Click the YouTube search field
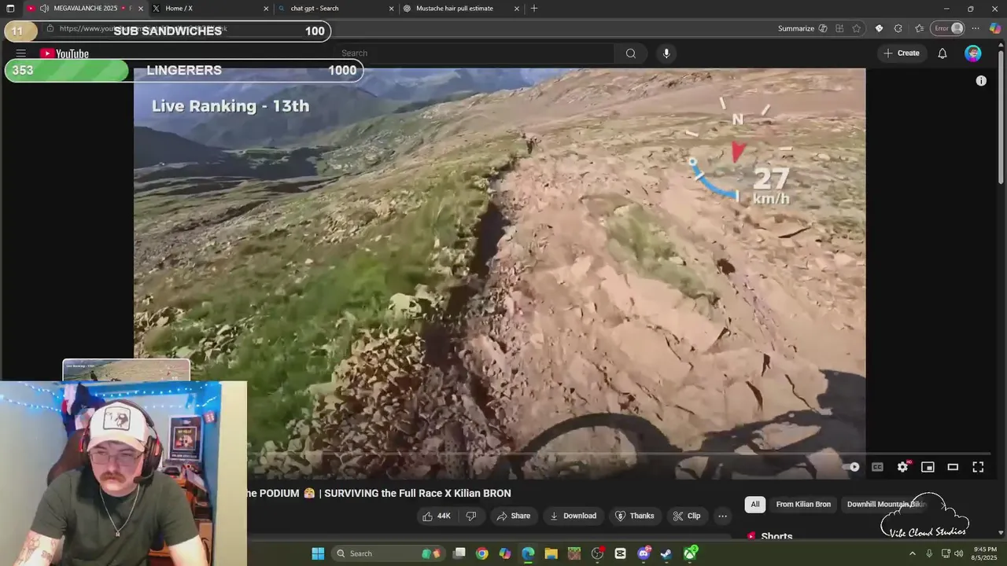This screenshot has width=1007, height=566. [x=474, y=53]
